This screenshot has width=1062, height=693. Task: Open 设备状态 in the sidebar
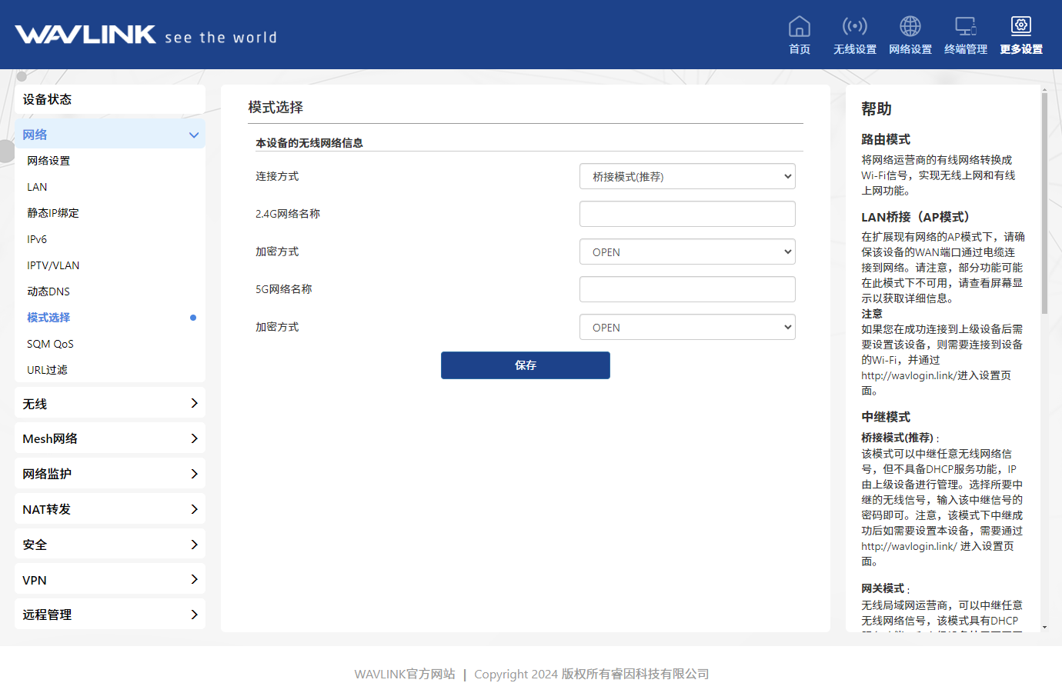point(110,99)
